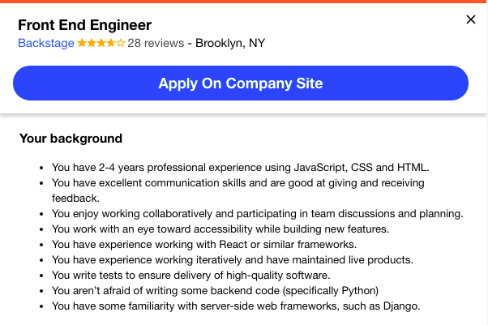The image size is (488, 325).
Task: Click the excellent communication skills bullet
Action: (x=238, y=190)
